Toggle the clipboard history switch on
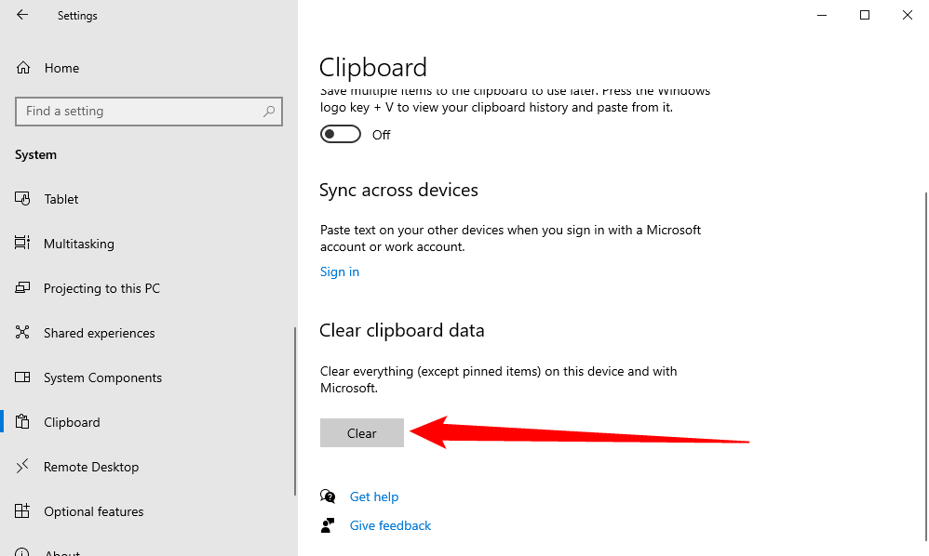Viewport: 929px width, 556px height. (340, 135)
